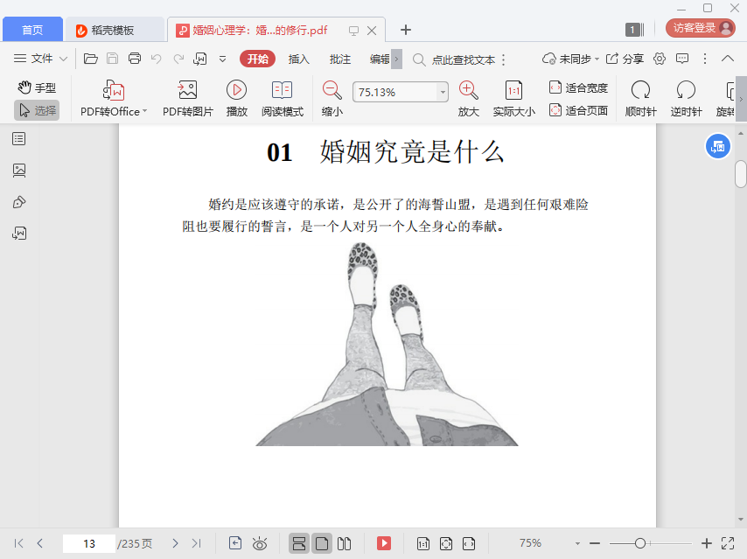
Task: Open the zoom percentage dropdown showing 75.13%
Action: tap(443, 92)
